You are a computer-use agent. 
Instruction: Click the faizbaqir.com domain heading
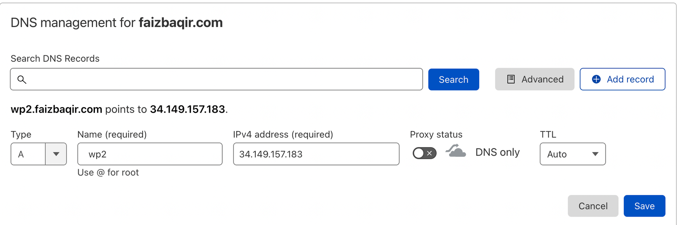pos(180,23)
